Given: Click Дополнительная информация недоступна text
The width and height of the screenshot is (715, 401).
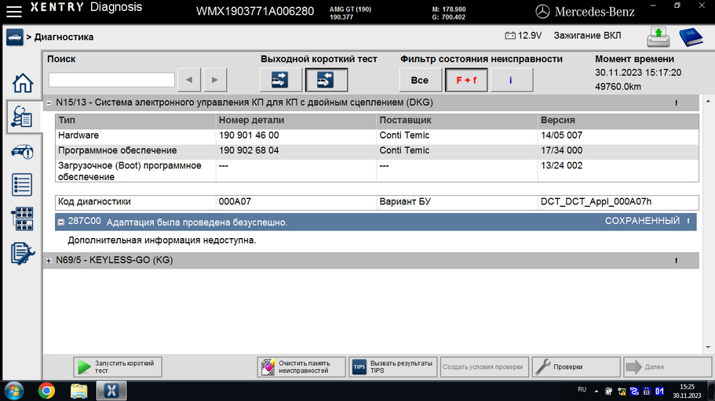Looking at the screenshot, I should click(162, 240).
